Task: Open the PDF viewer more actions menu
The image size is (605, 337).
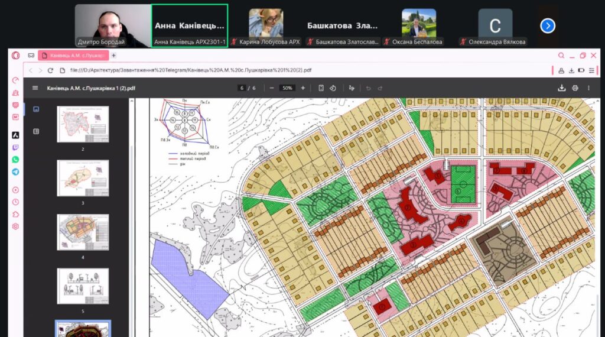Action: coord(588,88)
